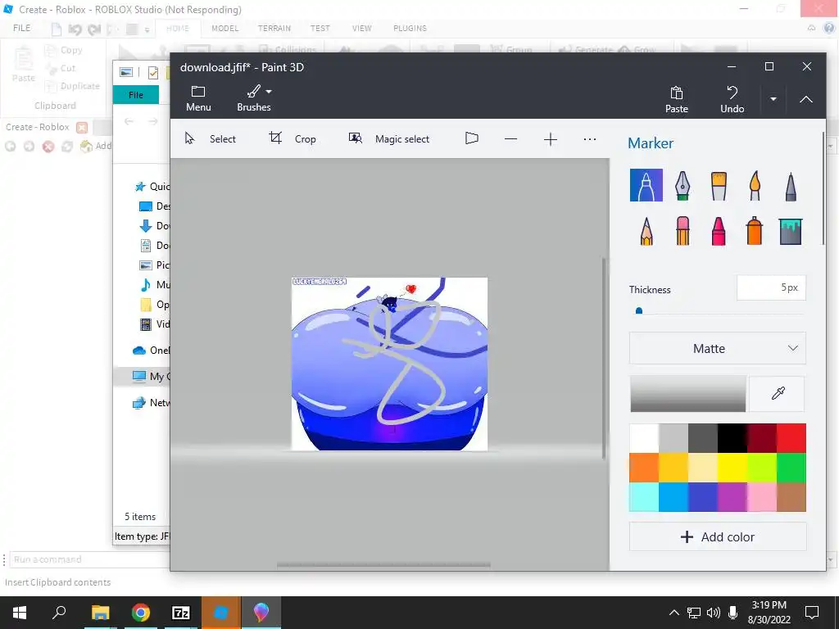Open the volume control in tray
This screenshot has width=839, height=629.
[714, 613]
